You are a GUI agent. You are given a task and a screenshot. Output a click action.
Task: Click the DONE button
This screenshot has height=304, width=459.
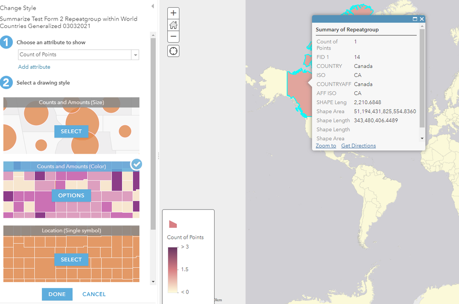tap(57, 294)
